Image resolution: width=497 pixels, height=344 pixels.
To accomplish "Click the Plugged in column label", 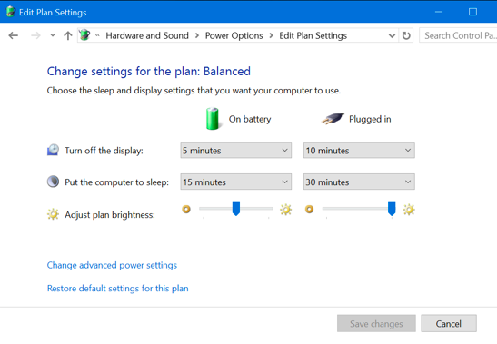I will (370, 119).
